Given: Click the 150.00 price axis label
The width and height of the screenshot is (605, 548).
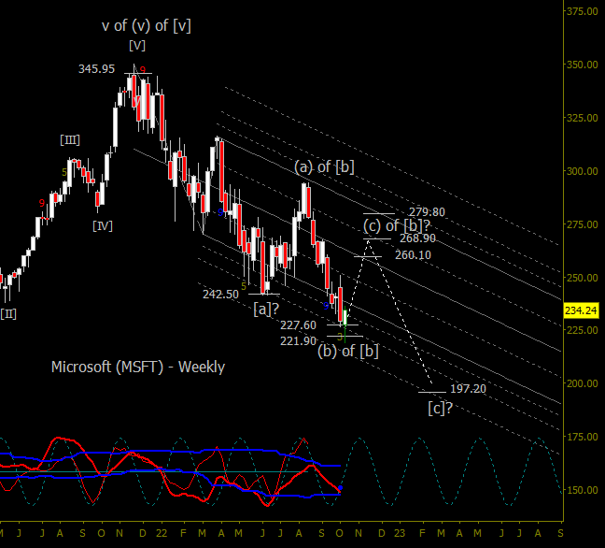Looking at the screenshot, I should (582, 490).
